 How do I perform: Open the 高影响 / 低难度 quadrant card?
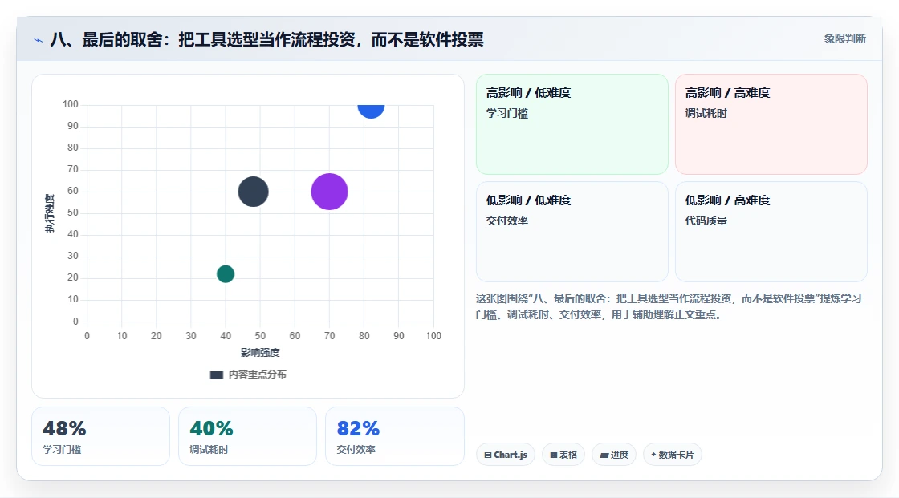(572, 123)
